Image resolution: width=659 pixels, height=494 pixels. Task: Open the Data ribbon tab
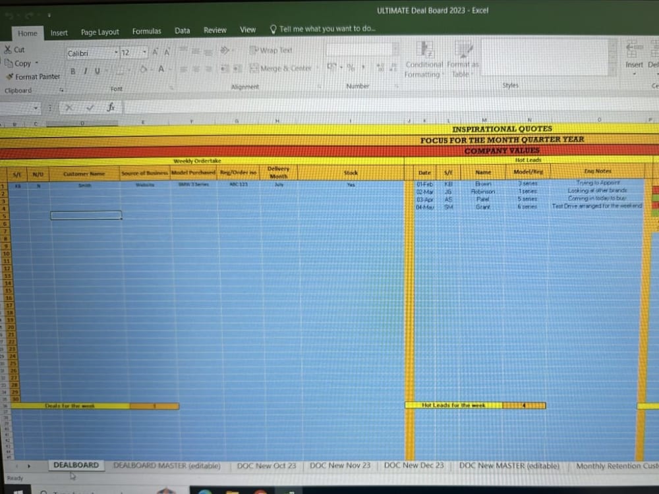pos(182,30)
